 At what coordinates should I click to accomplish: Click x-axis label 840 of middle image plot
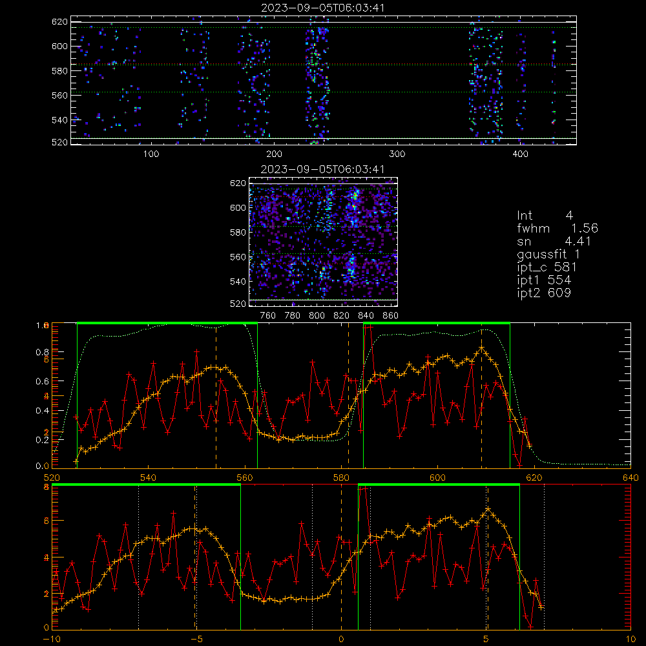(x=366, y=315)
